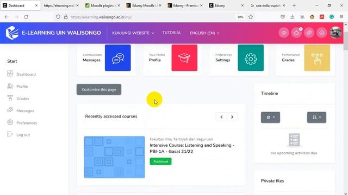348x195 pixels.
Task: Click the teal Settings gear tile
Action: click(251, 58)
